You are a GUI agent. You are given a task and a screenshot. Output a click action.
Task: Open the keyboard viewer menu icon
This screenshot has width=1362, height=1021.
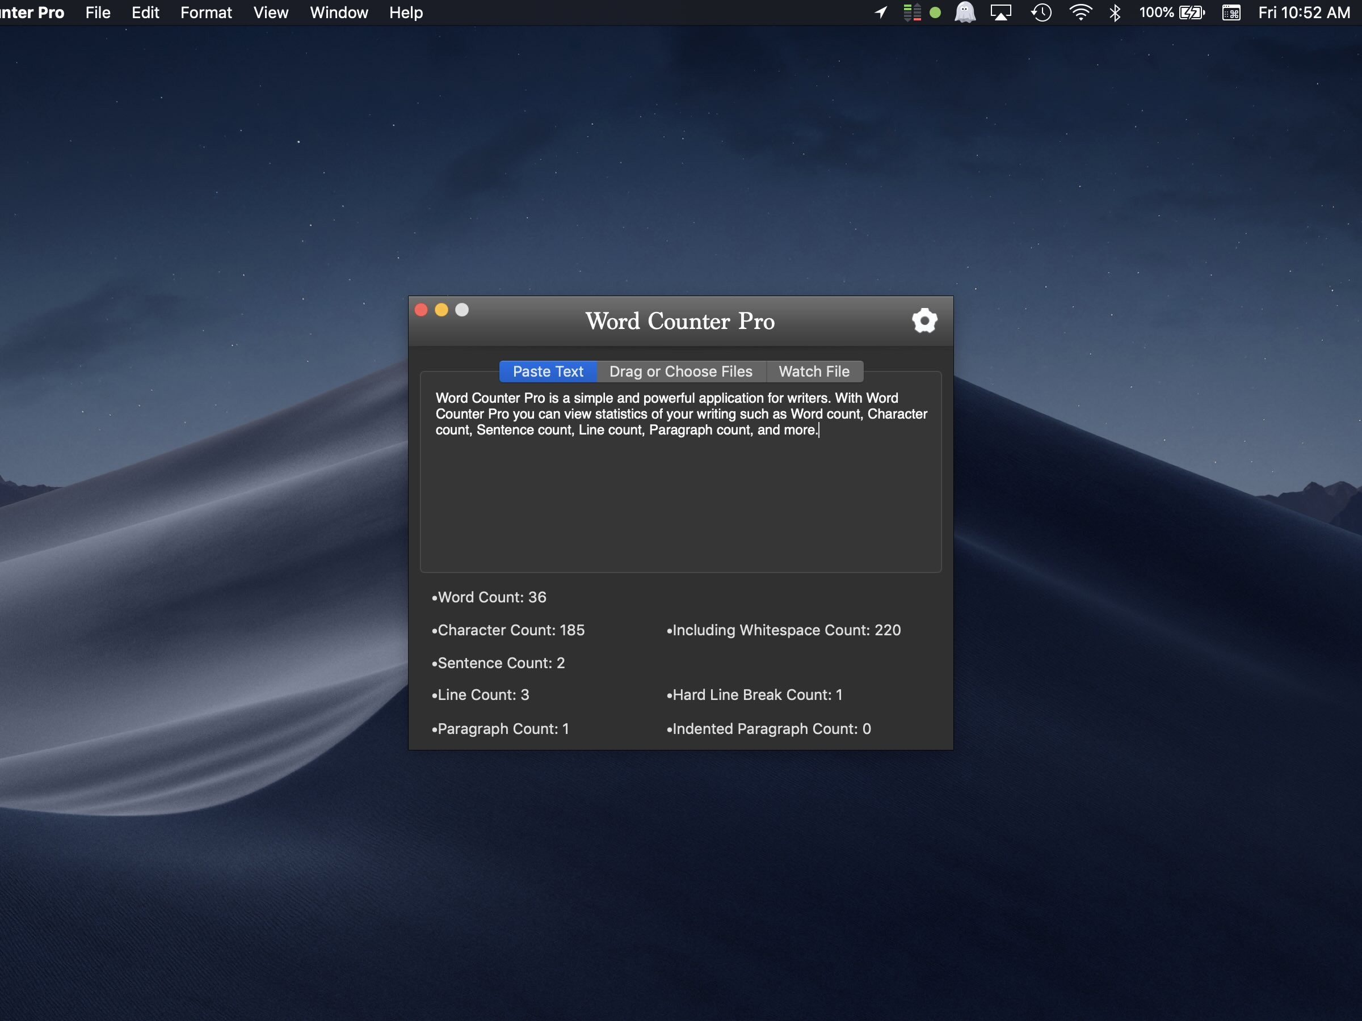coord(1231,12)
